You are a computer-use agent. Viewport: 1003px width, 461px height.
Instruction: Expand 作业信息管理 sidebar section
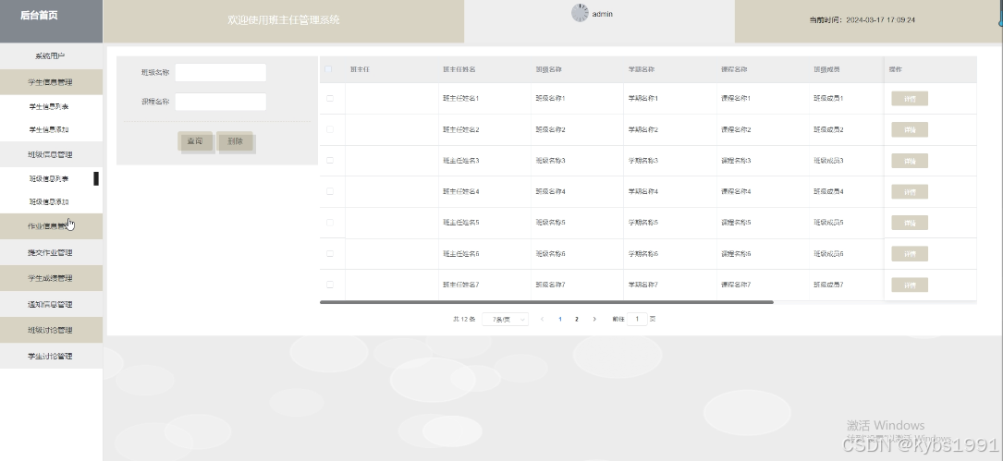(51, 226)
